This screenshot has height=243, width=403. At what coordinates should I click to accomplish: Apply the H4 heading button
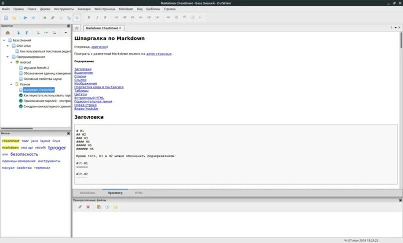[x=141, y=17]
